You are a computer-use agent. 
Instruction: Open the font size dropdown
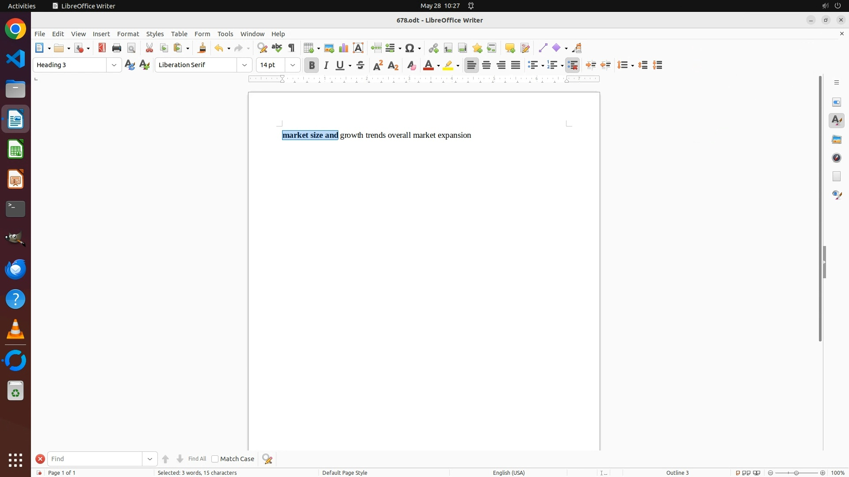click(x=293, y=65)
